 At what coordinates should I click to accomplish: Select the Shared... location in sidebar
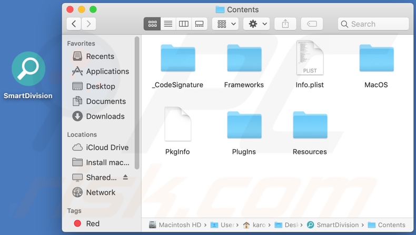(x=94, y=177)
